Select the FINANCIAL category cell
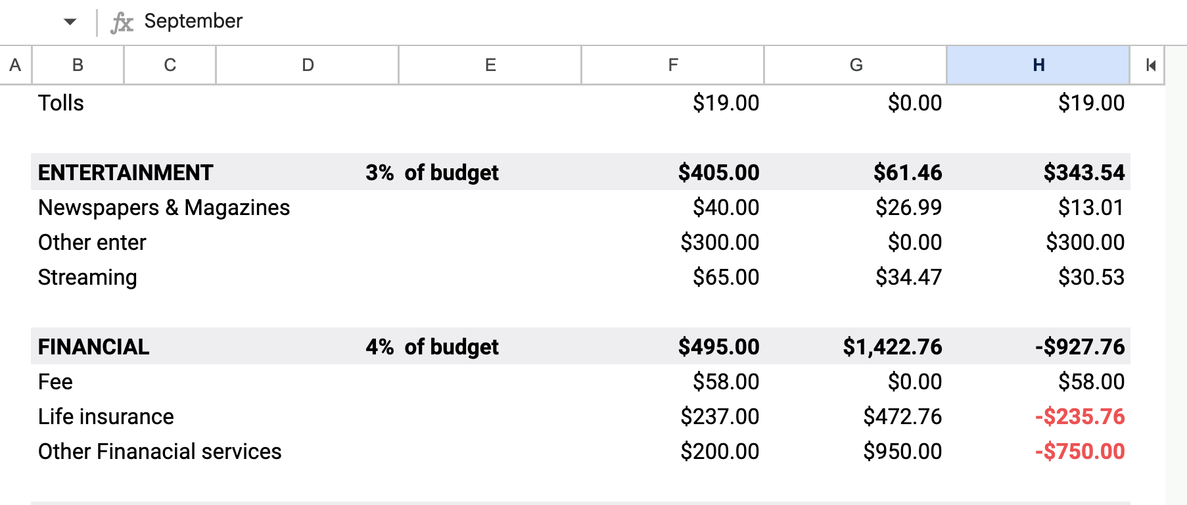This screenshot has width=1187, height=505. 93,347
